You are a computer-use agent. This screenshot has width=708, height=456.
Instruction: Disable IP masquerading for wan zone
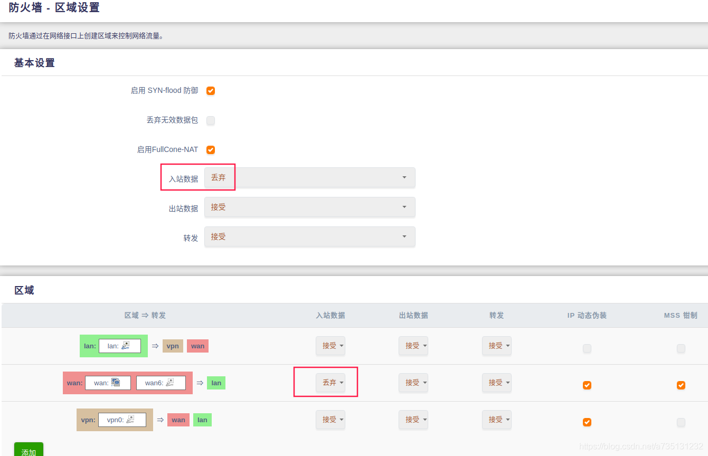click(x=587, y=385)
